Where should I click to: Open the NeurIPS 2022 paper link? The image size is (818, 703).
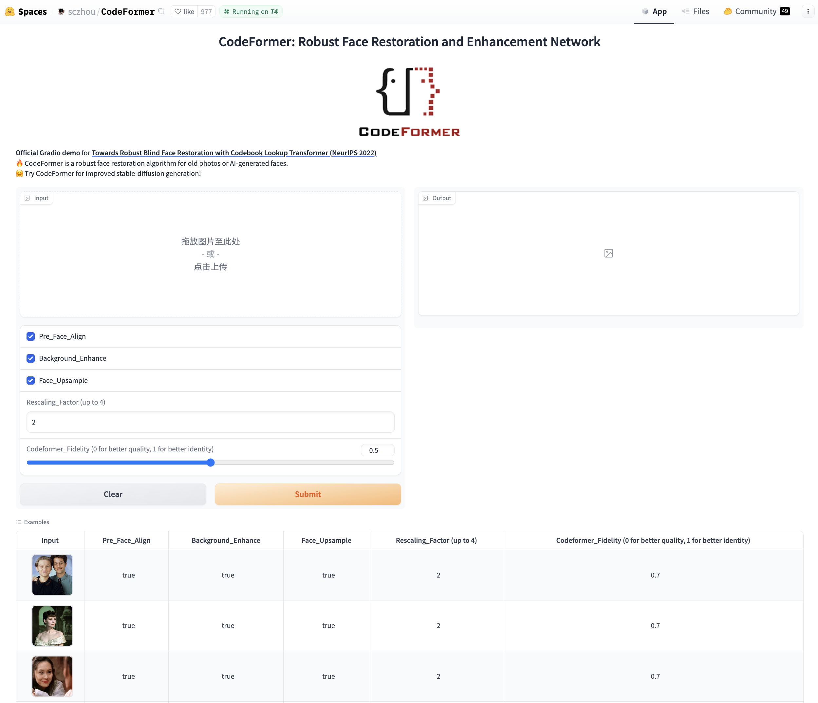234,153
